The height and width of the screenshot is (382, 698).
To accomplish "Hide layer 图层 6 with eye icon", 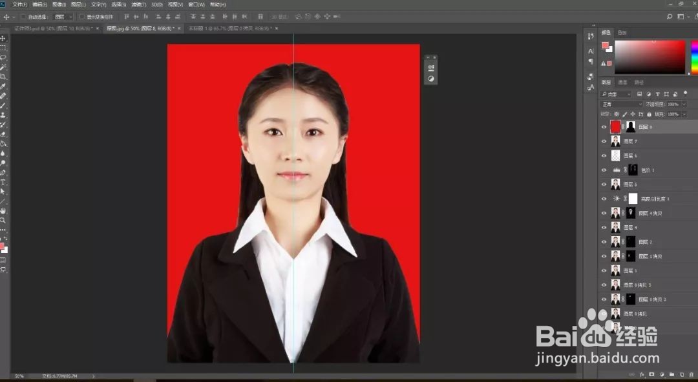I will point(604,156).
